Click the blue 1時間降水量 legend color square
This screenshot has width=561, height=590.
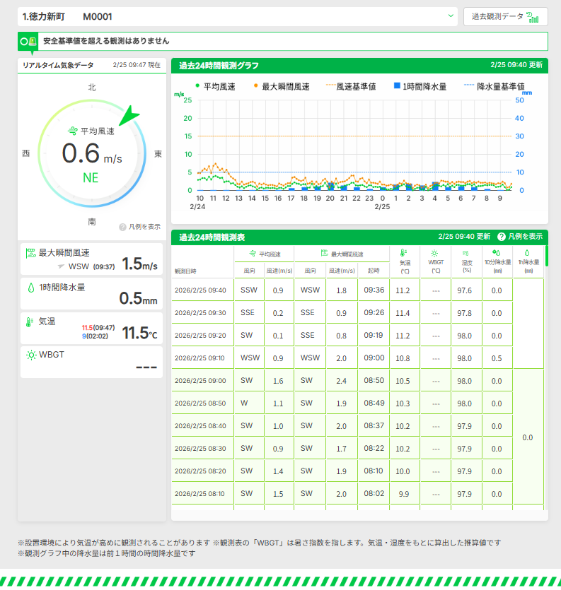(397, 86)
